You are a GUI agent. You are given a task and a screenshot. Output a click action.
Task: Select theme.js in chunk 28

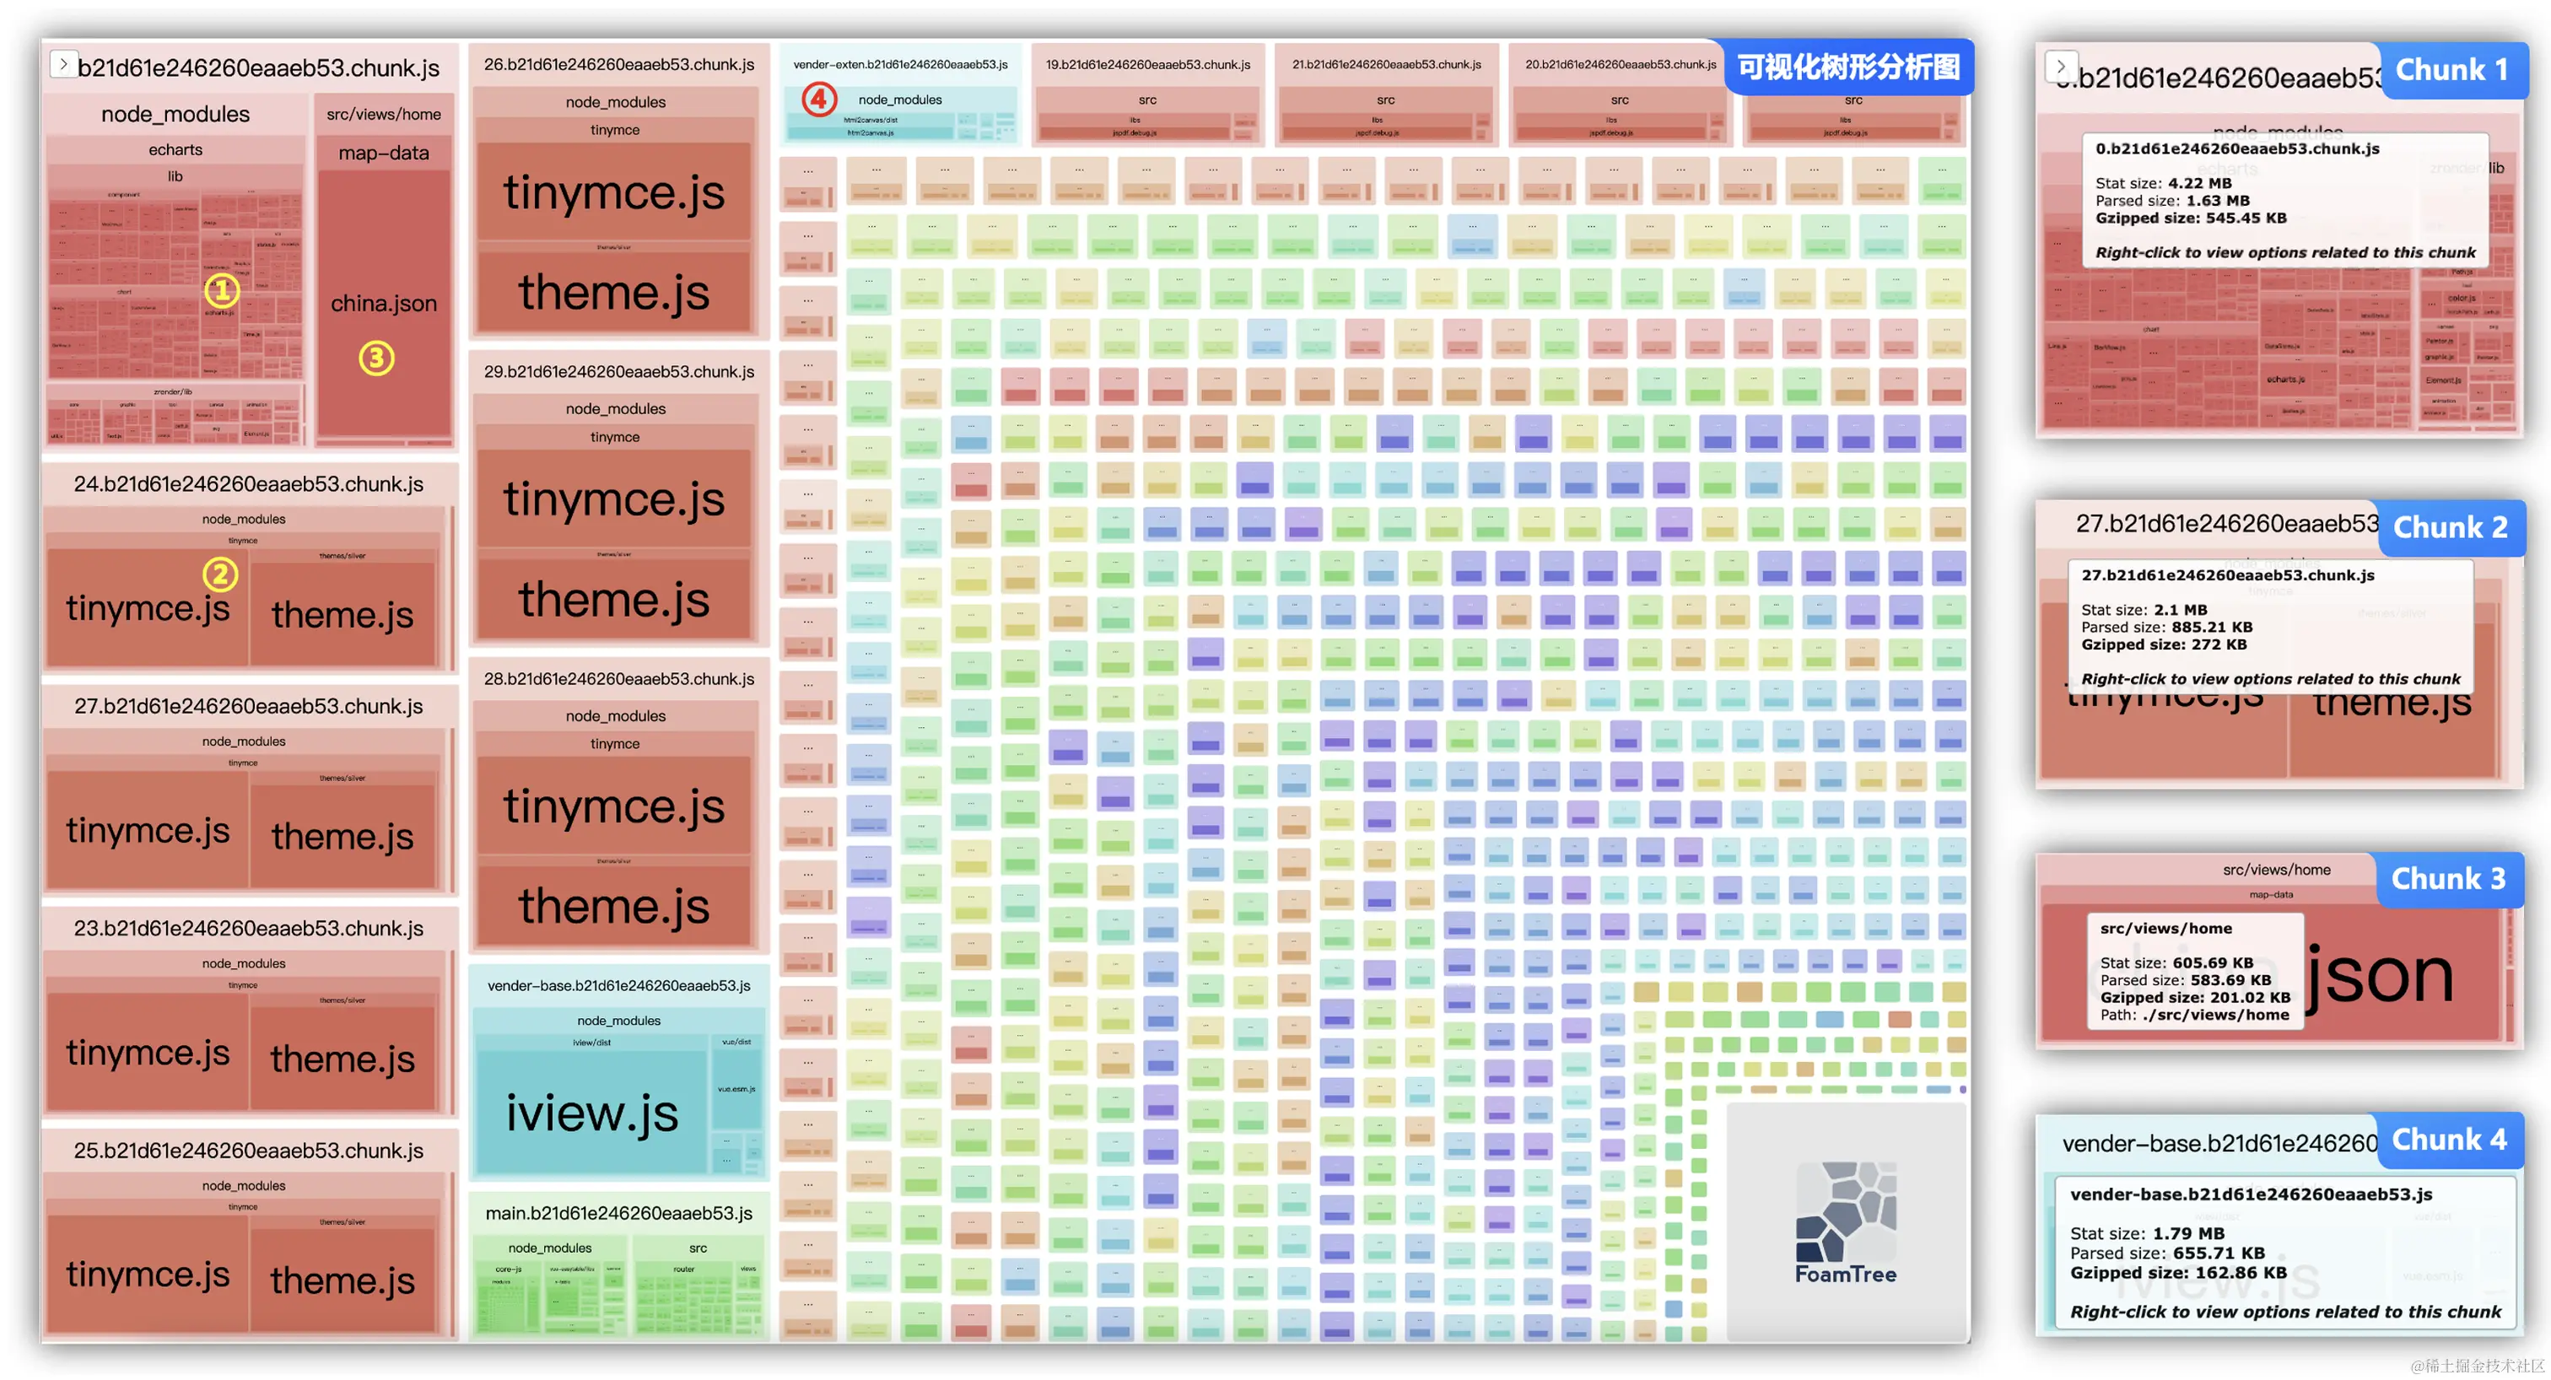click(x=614, y=906)
